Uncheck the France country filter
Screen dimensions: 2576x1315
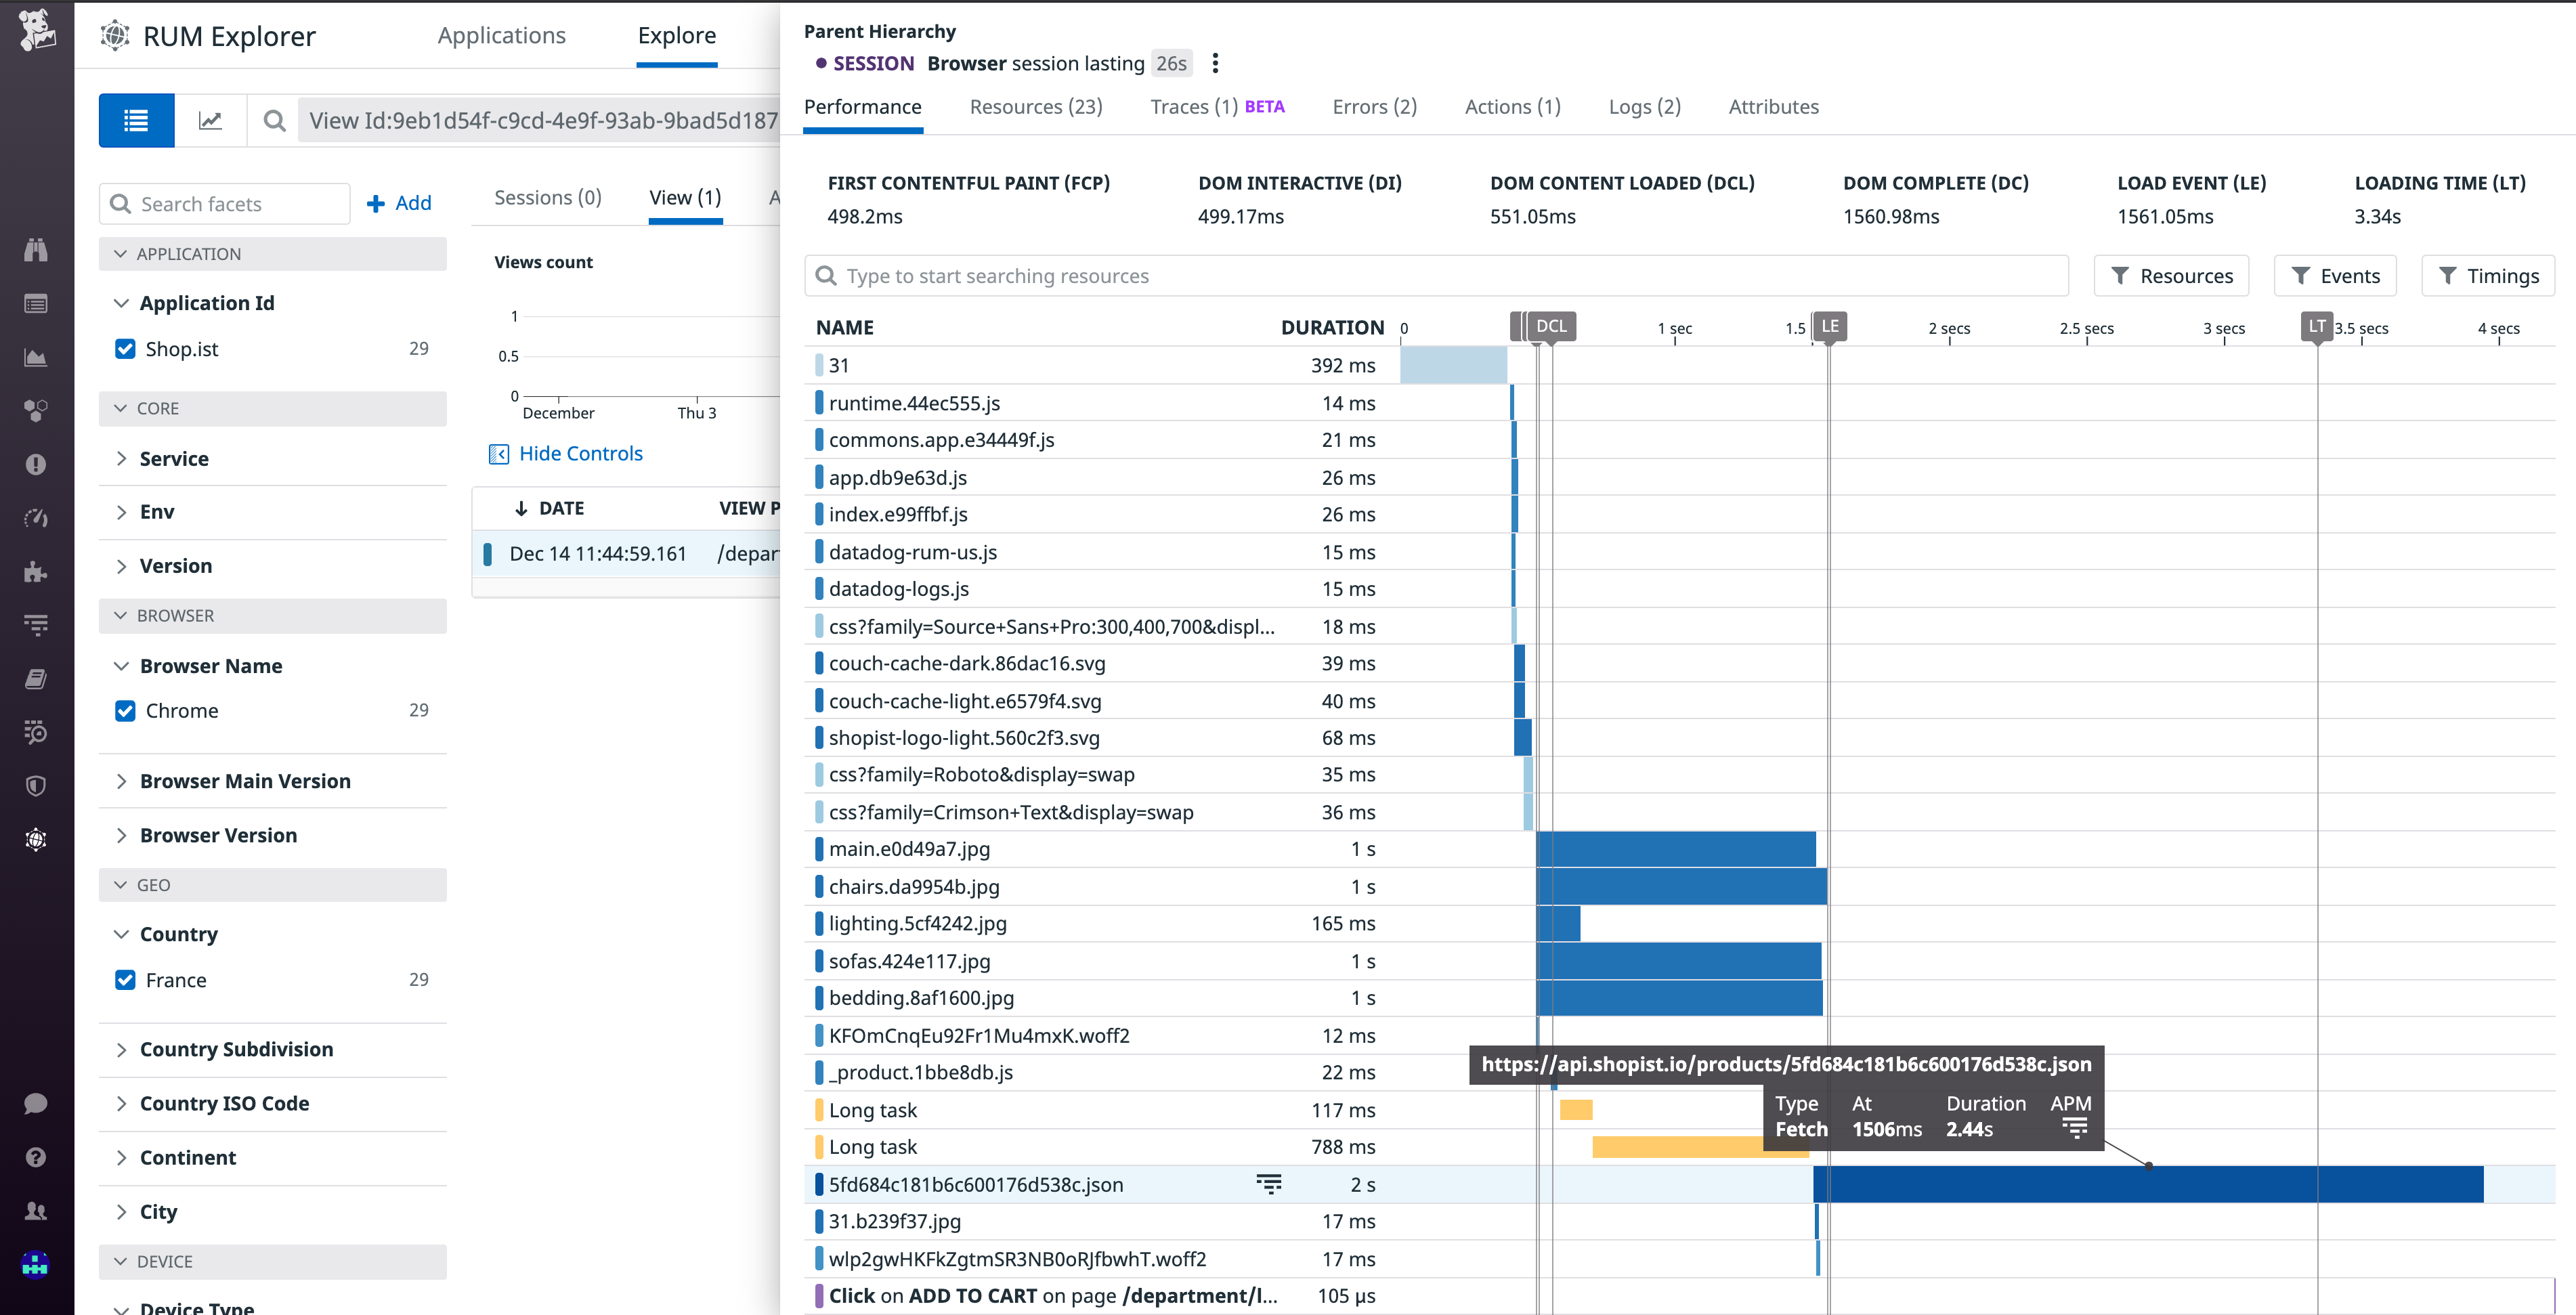[124, 980]
